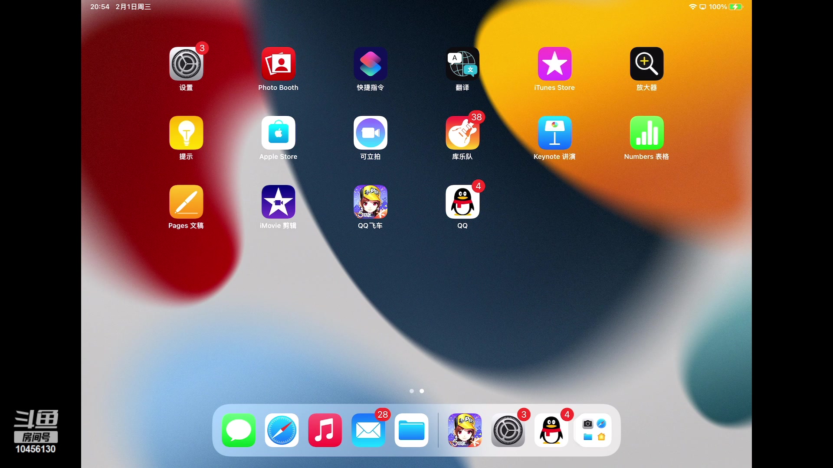
Task: Open Pages 文稿 app
Action: (186, 202)
